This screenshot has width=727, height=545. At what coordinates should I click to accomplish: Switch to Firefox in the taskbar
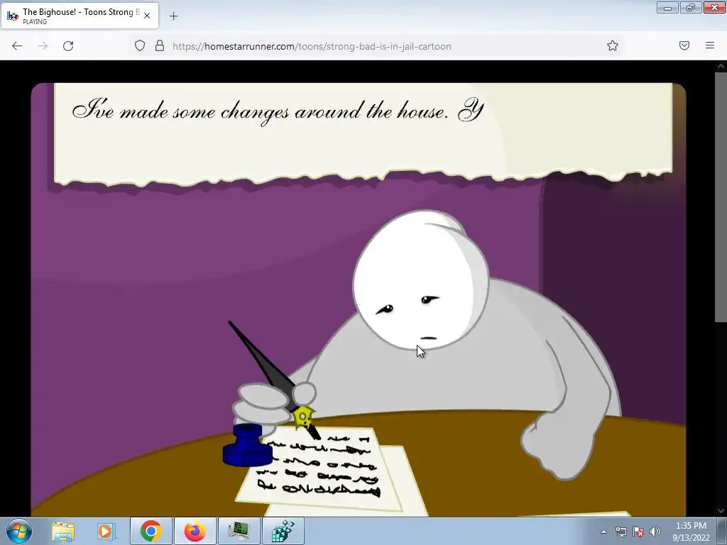pos(195,531)
